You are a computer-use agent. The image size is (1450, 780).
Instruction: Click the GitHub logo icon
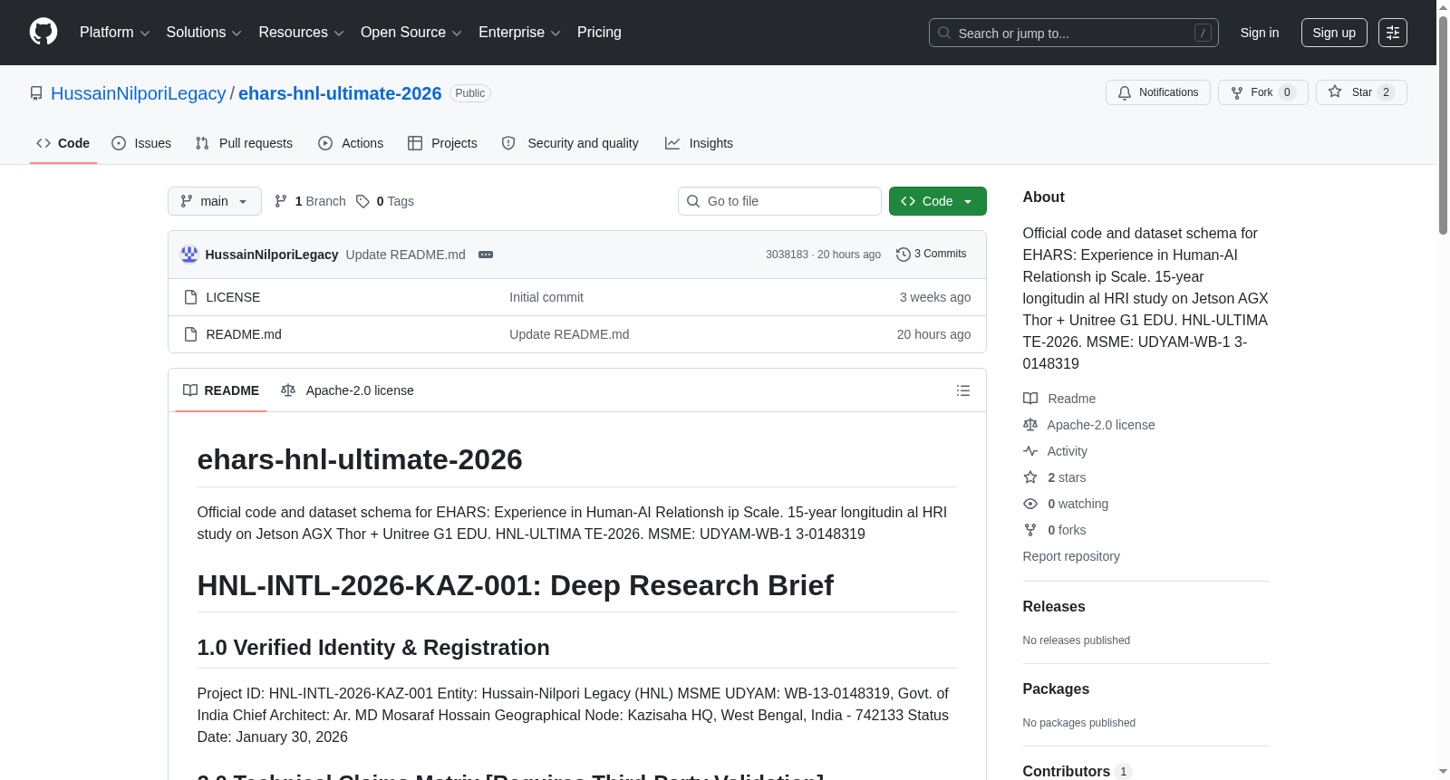point(43,32)
